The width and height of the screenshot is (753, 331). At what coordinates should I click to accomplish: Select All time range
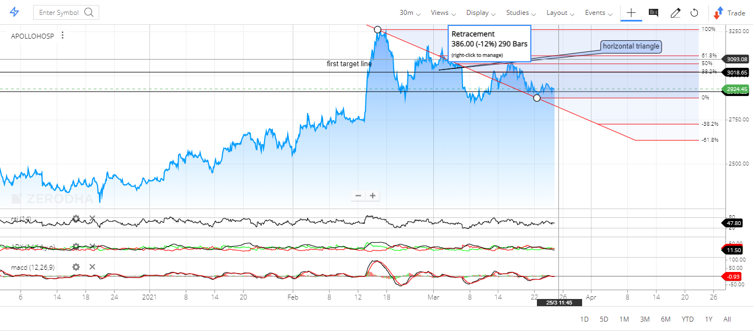727,319
